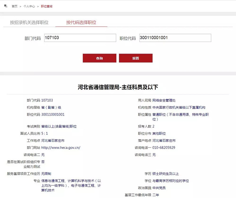The image size is (236, 198).
Task: Click 机构性质 value 中央国家行政机关省级以下直属机构
Action: tap(179, 107)
